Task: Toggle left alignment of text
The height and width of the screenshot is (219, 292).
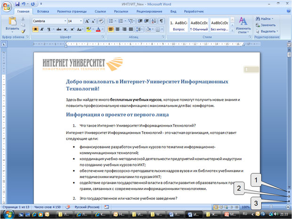Action: (x=111, y=29)
